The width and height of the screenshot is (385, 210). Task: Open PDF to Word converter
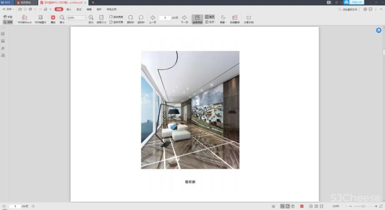coord(25,19)
